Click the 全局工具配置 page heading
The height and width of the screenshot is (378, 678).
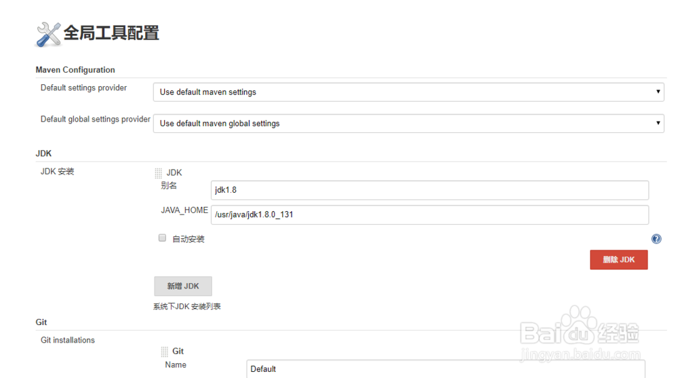pyautogui.click(x=111, y=33)
